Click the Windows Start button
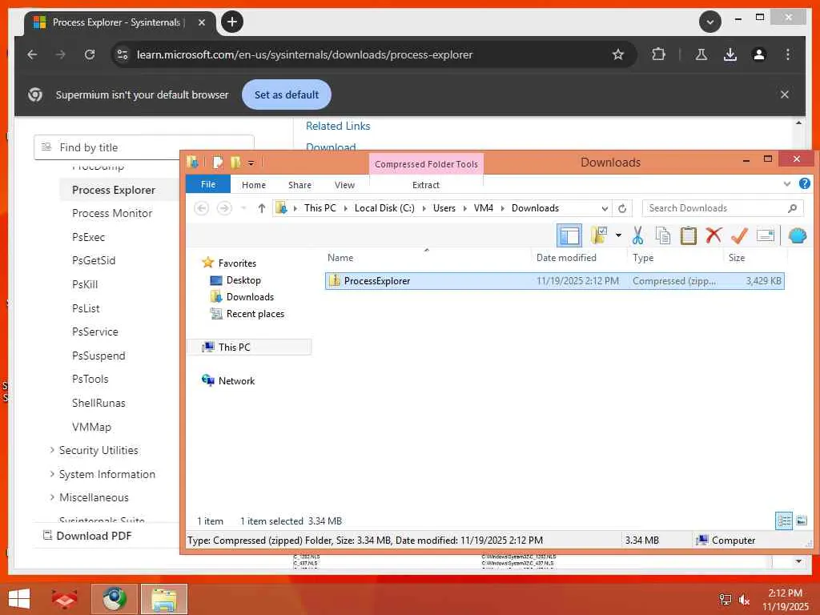 coord(19,599)
